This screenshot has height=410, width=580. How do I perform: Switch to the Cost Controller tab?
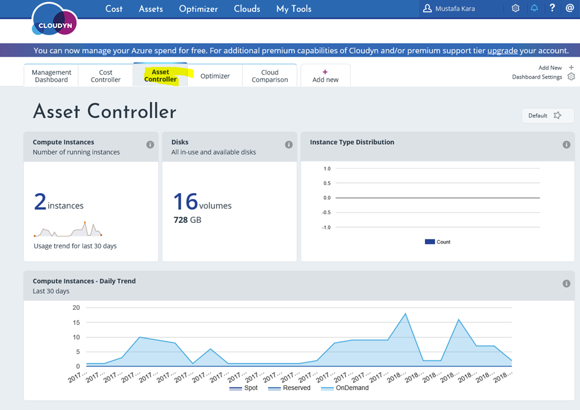[106, 76]
